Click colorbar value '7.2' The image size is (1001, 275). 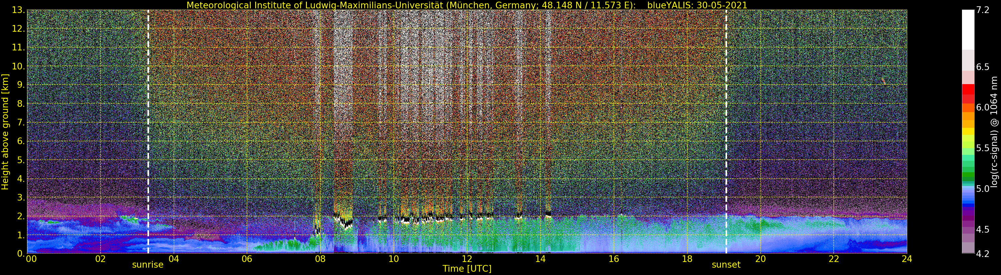click(x=982, y=10)
